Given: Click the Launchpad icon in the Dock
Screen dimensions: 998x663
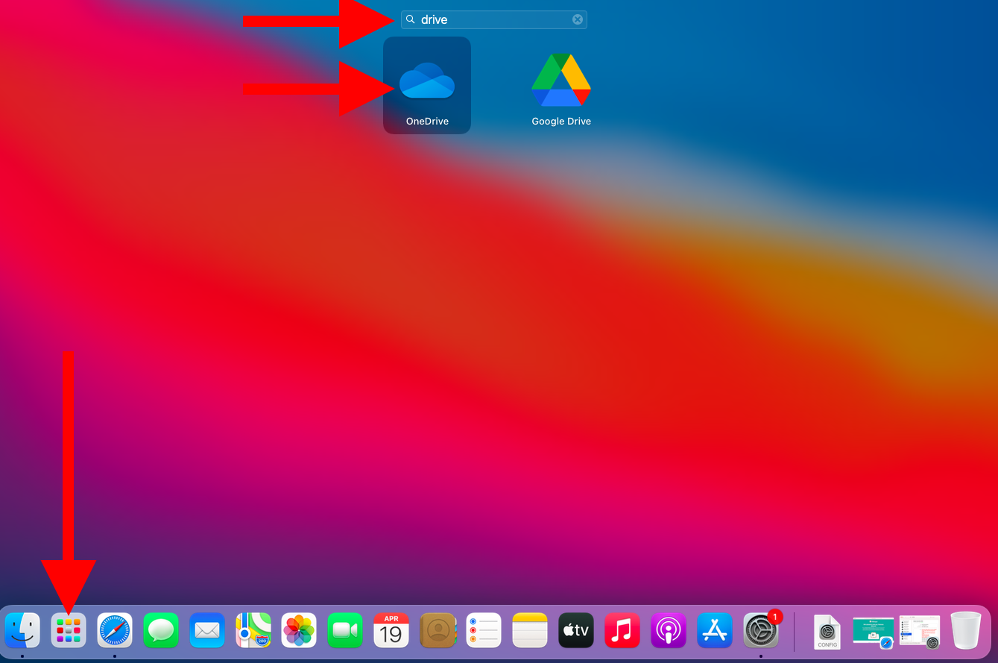Looking at the screenshot, I should click(x=69, y=631).
